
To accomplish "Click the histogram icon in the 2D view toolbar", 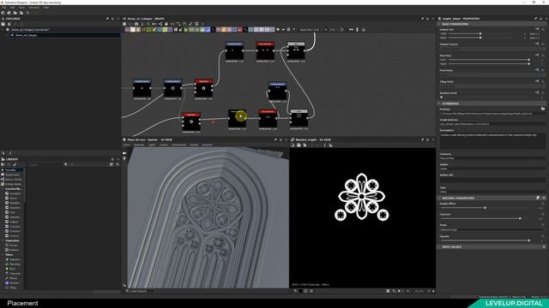I will (330, 145).
